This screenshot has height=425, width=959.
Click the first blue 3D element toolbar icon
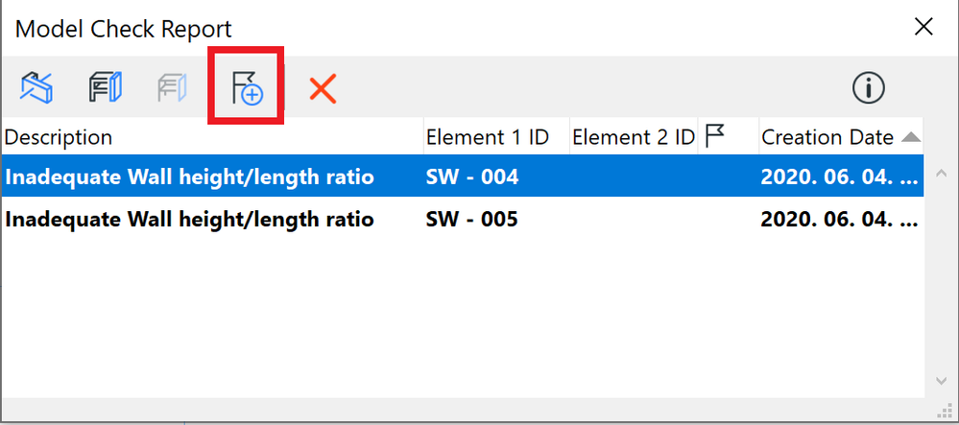[36, 87]
